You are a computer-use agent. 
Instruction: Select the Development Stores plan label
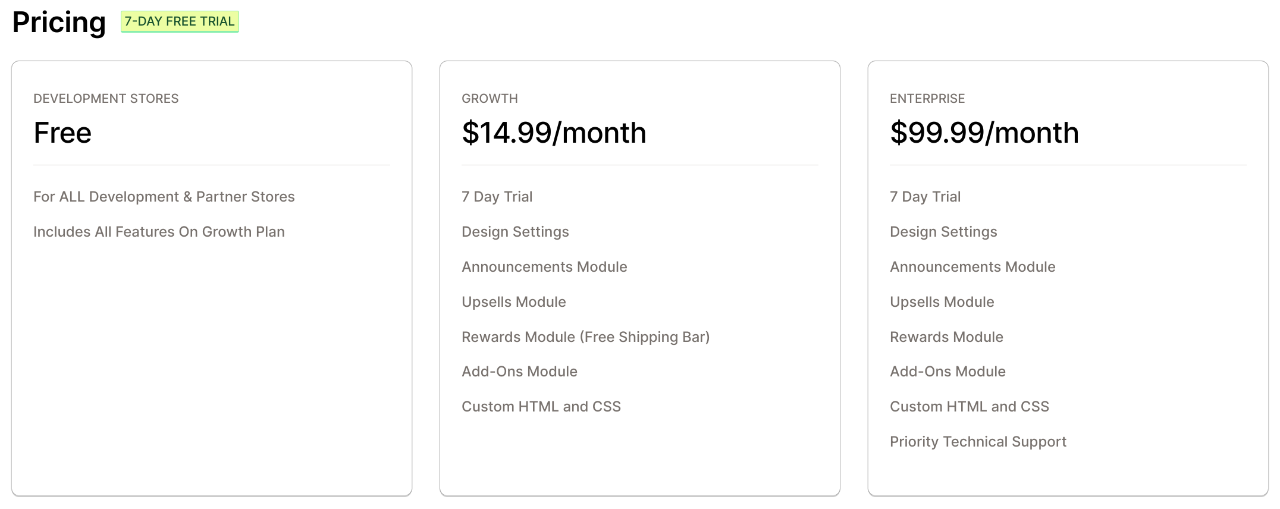pos(106,99)
